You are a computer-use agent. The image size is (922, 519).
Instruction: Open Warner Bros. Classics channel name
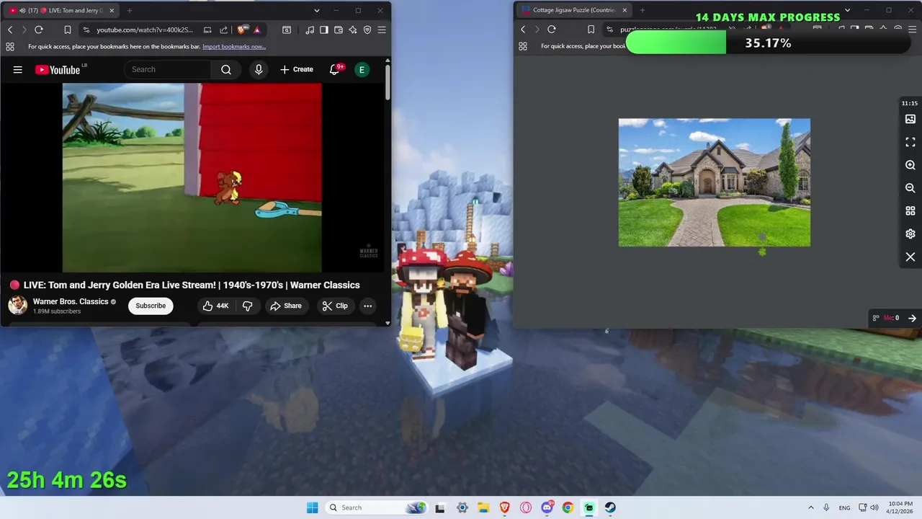[x=71, y=301]
